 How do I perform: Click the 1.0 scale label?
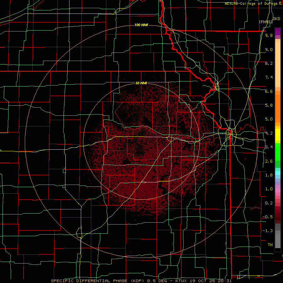click(x=269, y=189)
